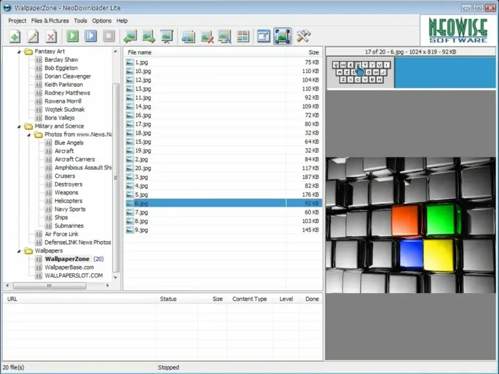The image size is (499, 374).
Task: Click the delete picture icon with red X
Action: (x=207, y=36)
